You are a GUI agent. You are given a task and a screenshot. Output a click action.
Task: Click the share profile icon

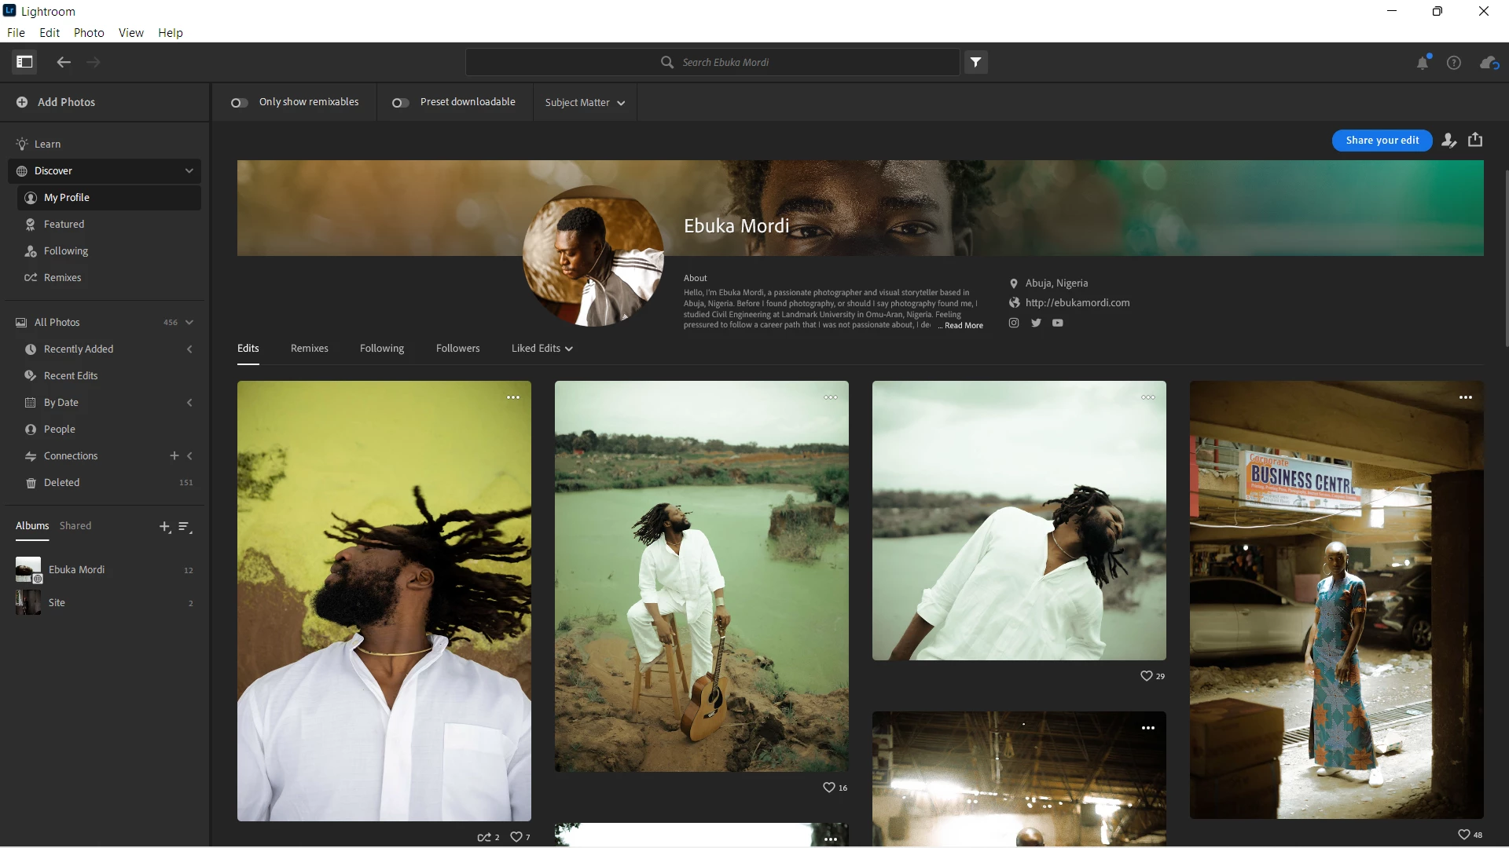click(1475, 140)
